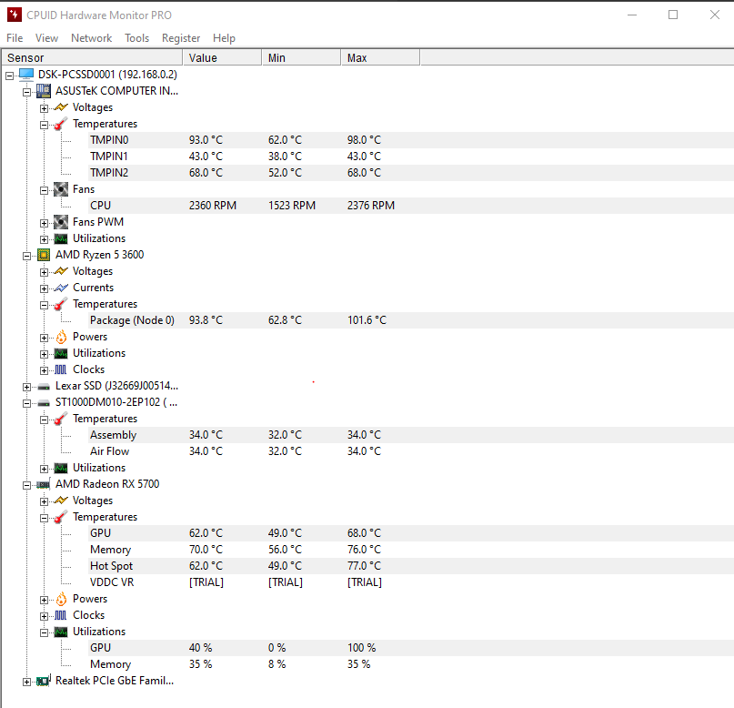Click the ASUSTeK Utilizations graph icon
734x708 pixels.
tap(61, 238)
